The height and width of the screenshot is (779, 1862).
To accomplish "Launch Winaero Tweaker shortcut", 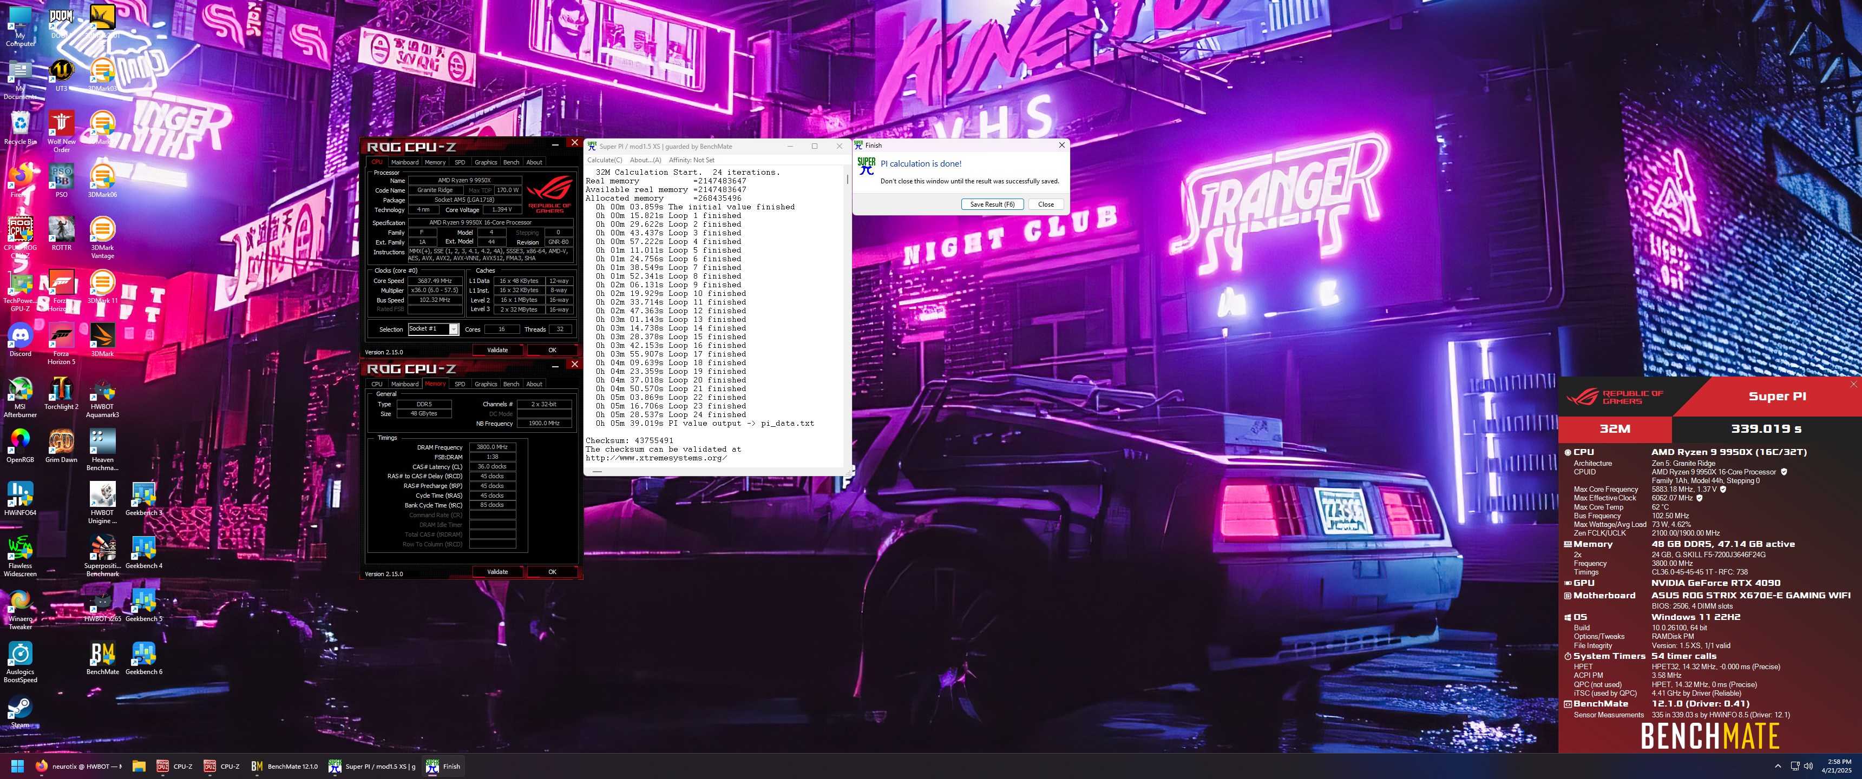I will pyautogui.click(x=20, y=609).
